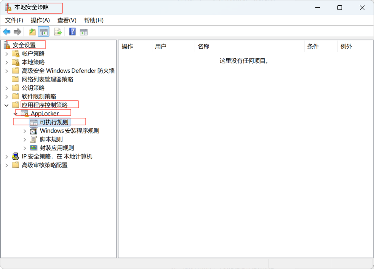Open Help via blue question mark icon
Image resolution: width=374 pixels, height=269 pixels.
[x=72, y=32]
